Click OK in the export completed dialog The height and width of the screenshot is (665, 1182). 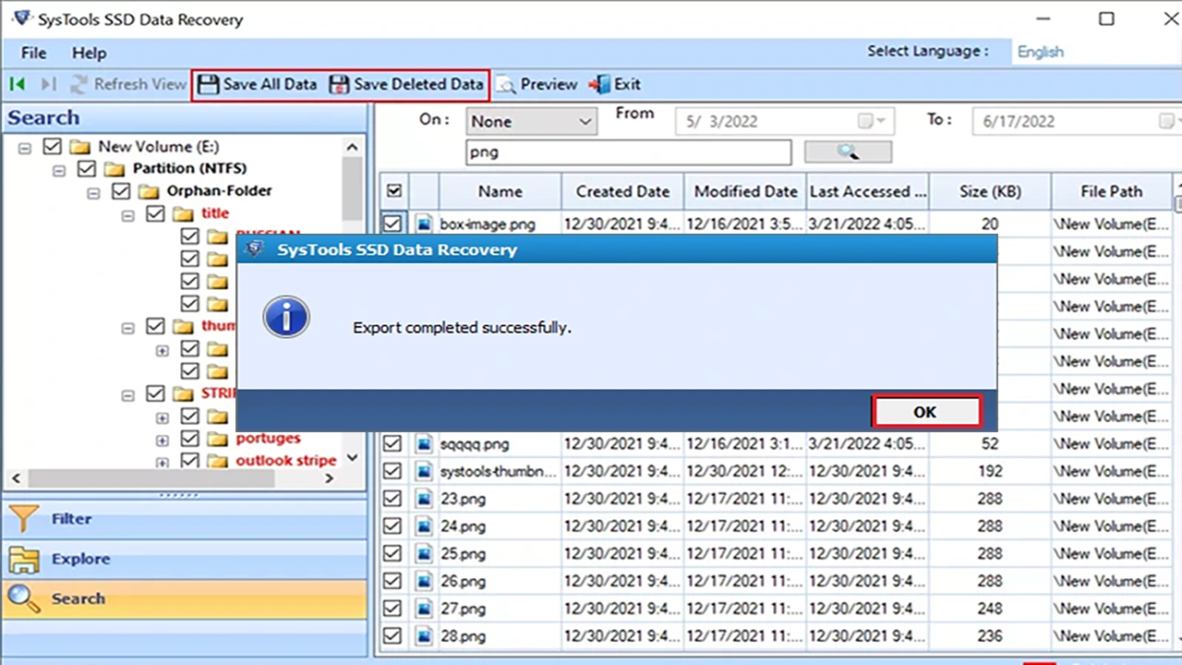926,412
